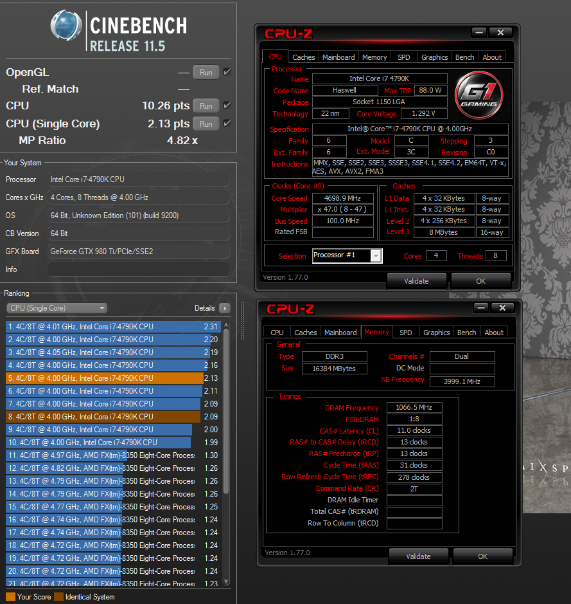Open Mainboard tab in lower CPU-Z window
The image size is (571, 604).
[340, 333]
